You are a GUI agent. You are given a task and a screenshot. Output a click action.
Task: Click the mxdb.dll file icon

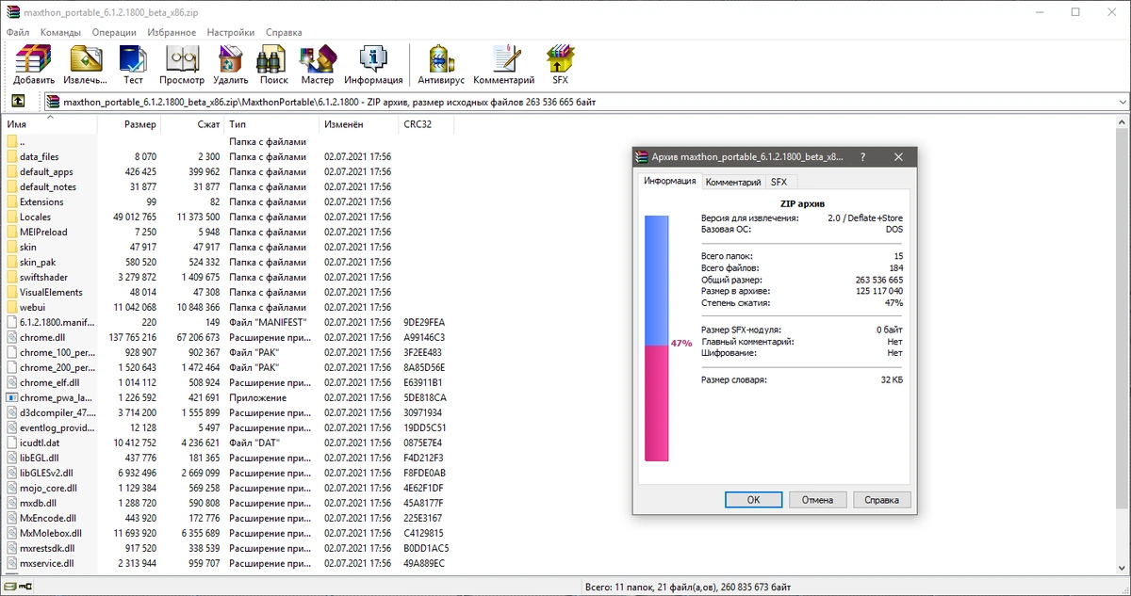tap(12, 503)
